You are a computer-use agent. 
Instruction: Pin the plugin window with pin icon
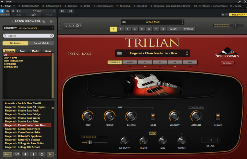[239, 2]
